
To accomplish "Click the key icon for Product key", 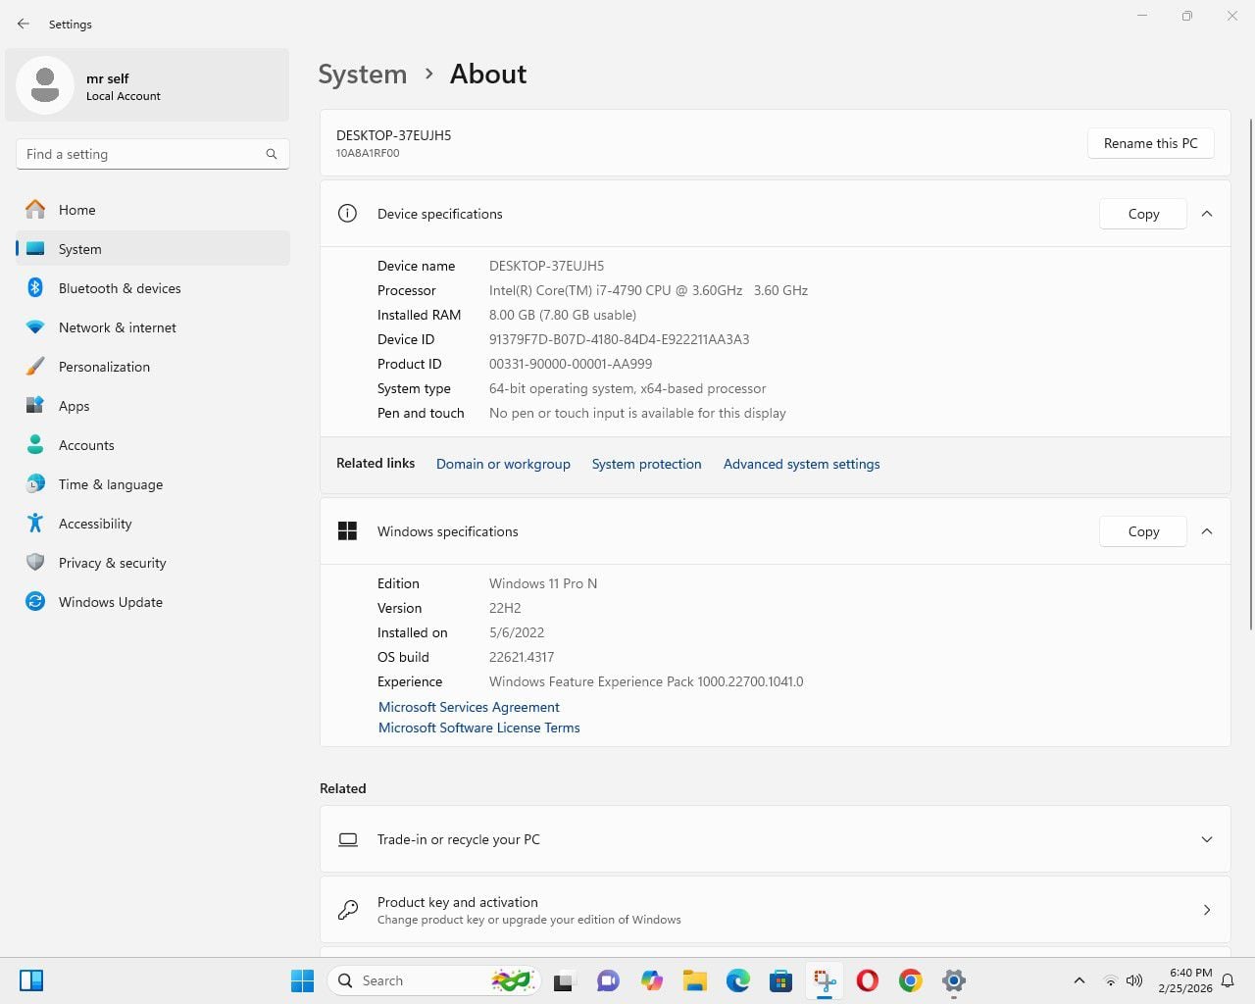I will pos(348,910).
